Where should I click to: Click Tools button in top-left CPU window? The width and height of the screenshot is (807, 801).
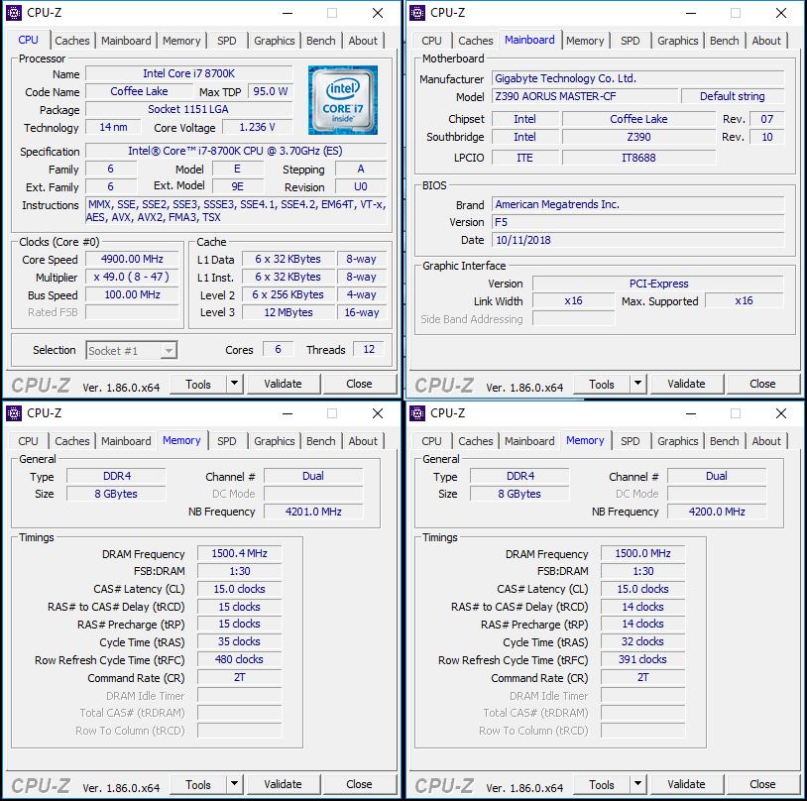pos(198,384)
